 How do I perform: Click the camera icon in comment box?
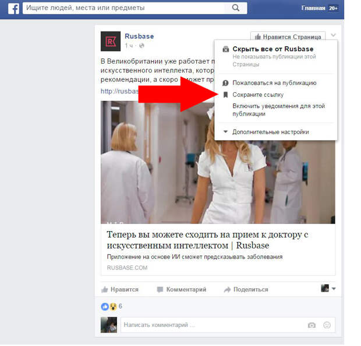pos(312,325)
